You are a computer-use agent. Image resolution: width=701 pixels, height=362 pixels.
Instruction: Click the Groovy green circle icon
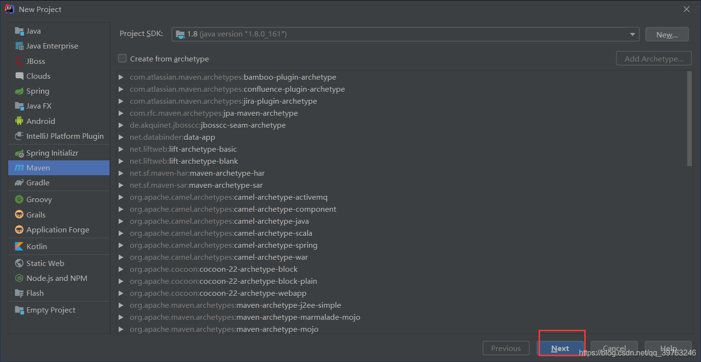click(19, 200)
